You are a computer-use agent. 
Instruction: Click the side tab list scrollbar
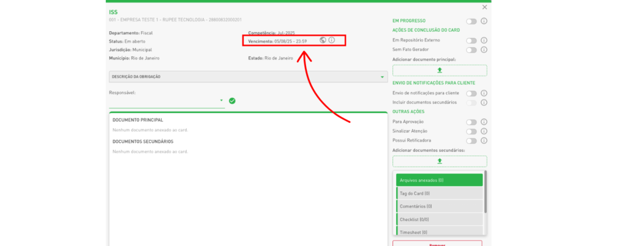tap(486, 192)
